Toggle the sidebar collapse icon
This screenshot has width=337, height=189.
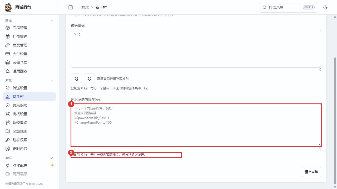pos(71,7)
